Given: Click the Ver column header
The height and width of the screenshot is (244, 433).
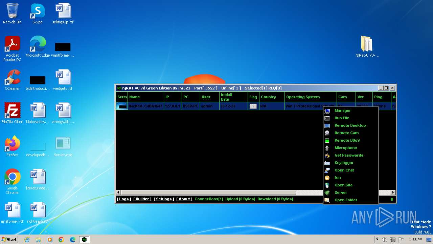Looking at the screenshot, I should coord(364,97).
